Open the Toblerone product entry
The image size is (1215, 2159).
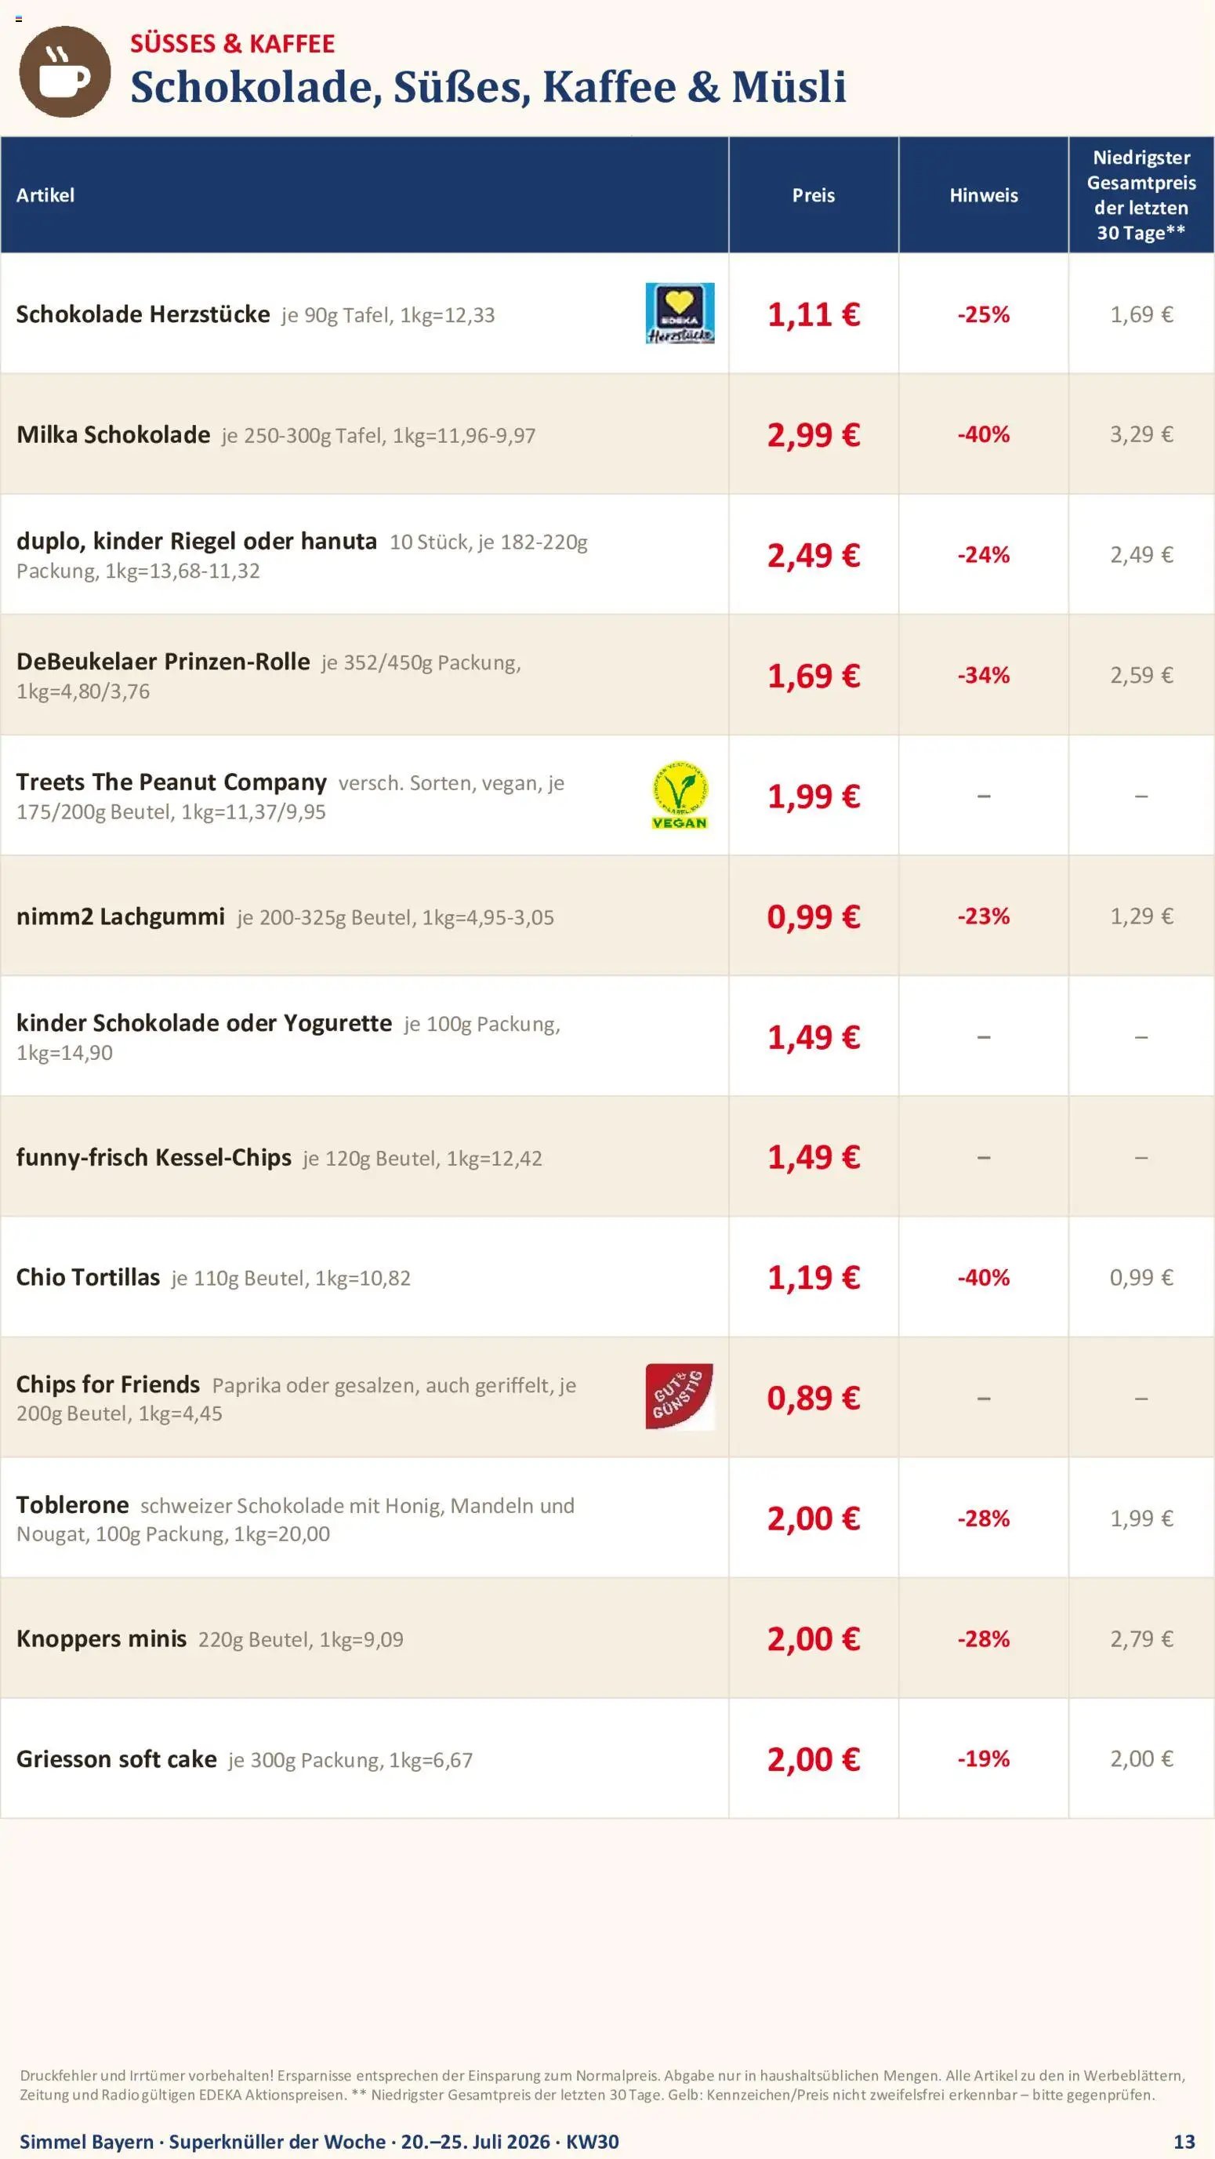coord(72,1505)
